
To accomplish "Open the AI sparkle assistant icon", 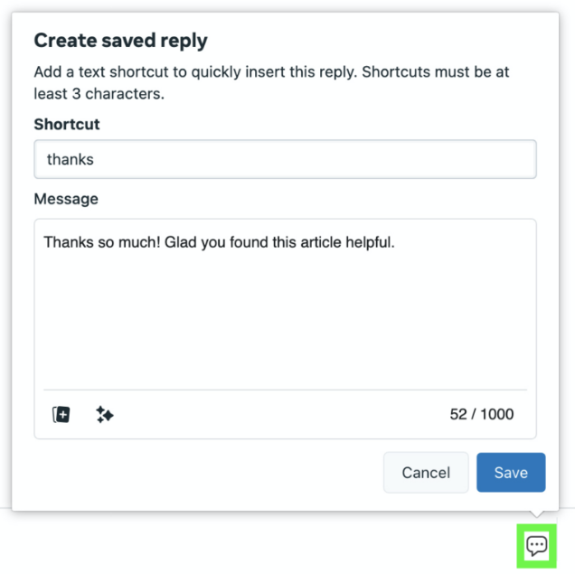I will (x=105, y=415).
